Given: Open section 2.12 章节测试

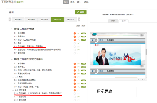Looking at the screenshot, I should (20, 100).
